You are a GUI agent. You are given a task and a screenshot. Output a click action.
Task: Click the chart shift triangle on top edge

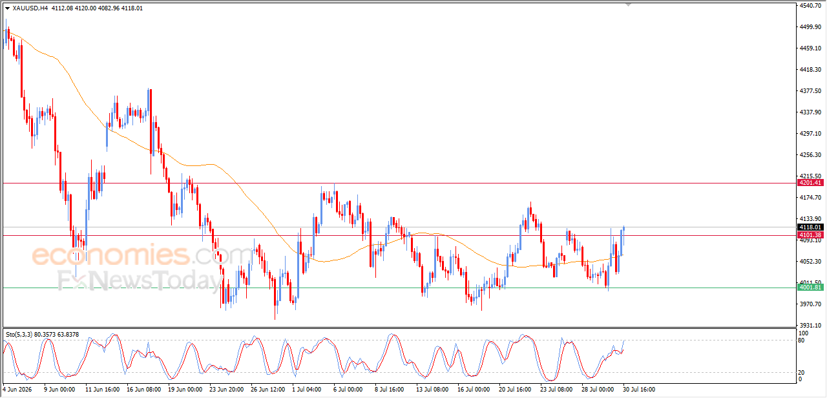628,5
